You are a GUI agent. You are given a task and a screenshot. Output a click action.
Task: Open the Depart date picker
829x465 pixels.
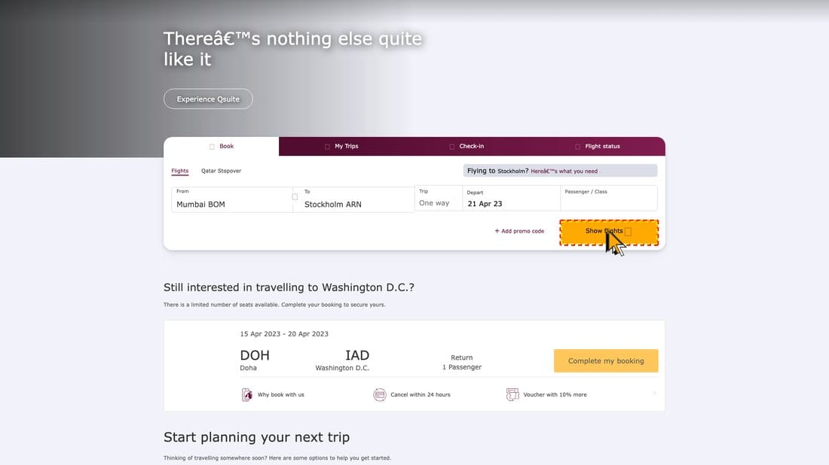point(509,199)
